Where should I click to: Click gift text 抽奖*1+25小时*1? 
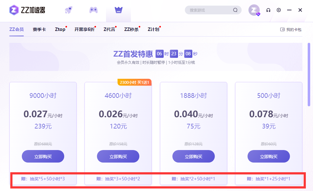point(273,179)
